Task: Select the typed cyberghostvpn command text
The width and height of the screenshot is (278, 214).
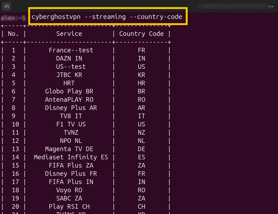Action: pyautogui.click(x=107, y=17)
